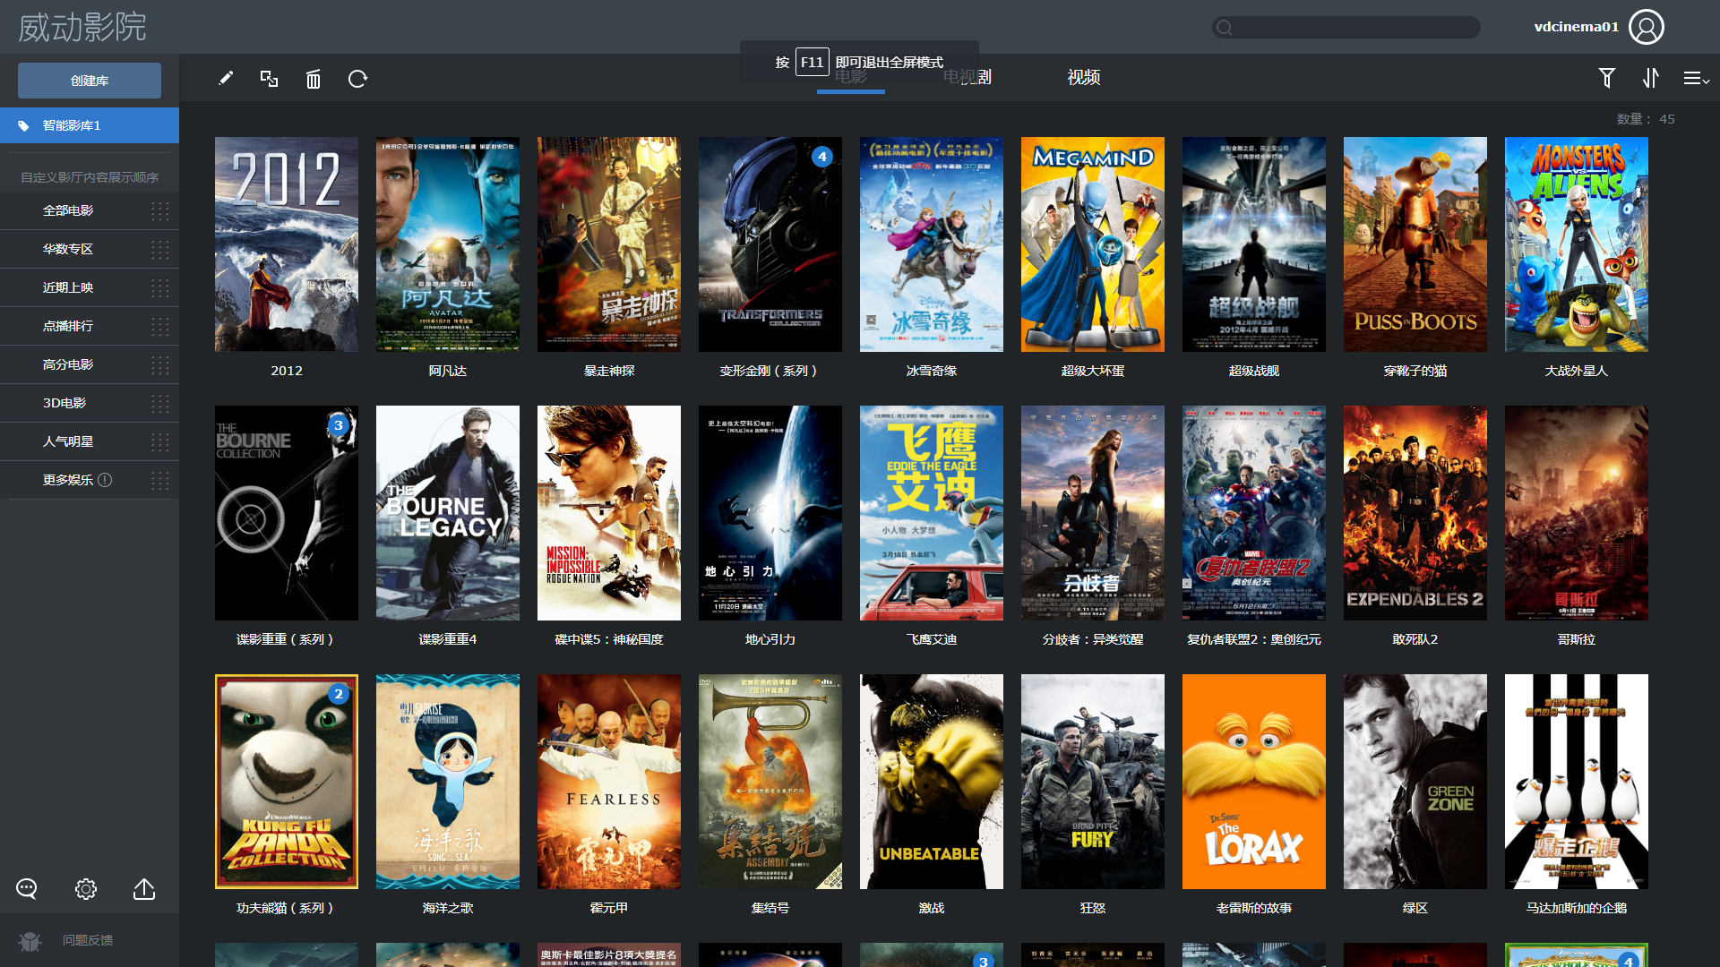Open the filter funnel icon
Screen dimensions: 1720x967
click(1607, 79)
